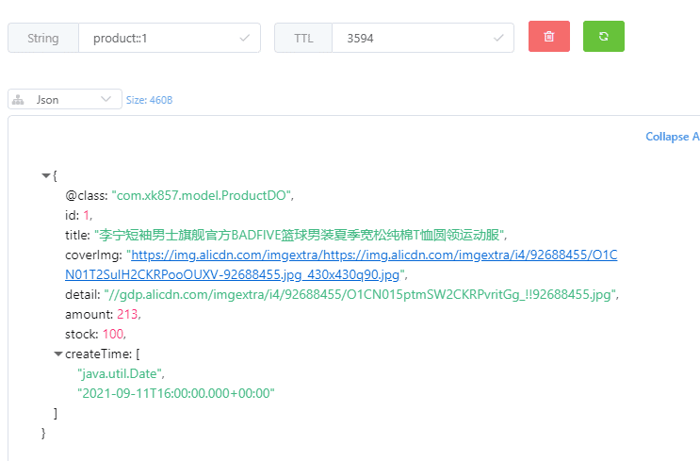This screenshot has height=461, width=700.
Task: Click the Collapse All link
Action: 672,137
